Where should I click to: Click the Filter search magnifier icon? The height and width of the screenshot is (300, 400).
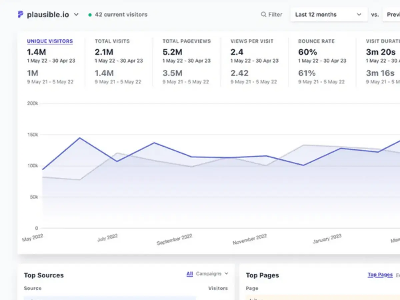pos(263,14)
